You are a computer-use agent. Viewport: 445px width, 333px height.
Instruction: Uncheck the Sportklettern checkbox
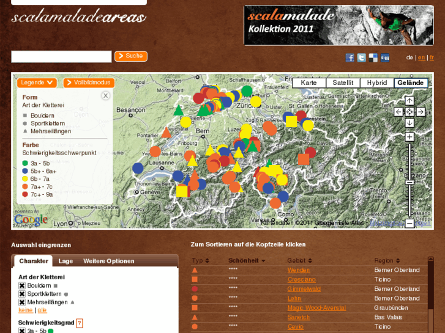pos(22,294)
